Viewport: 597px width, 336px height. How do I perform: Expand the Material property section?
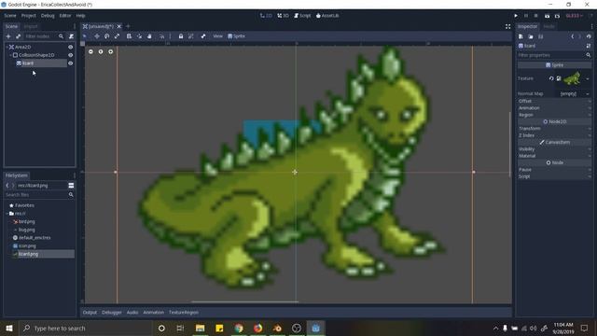(554, 156)
